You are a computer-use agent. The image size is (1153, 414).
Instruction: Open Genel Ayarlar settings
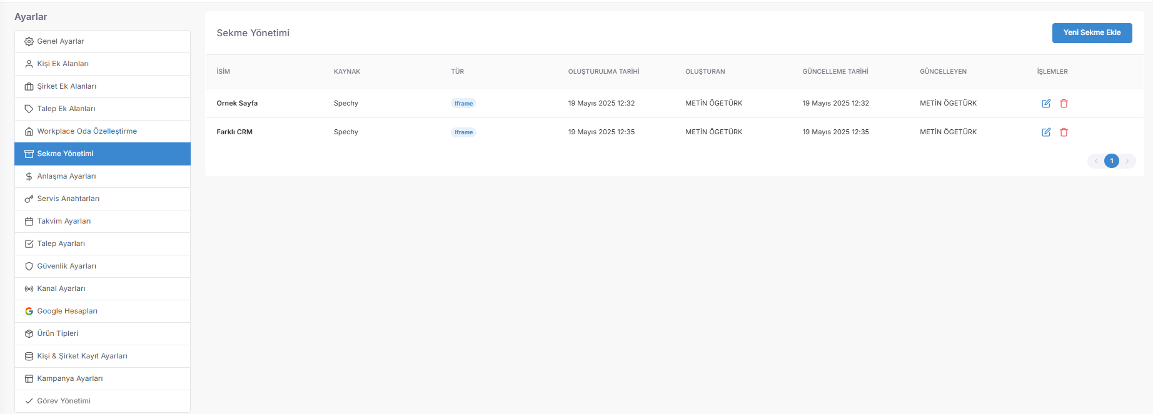coord(103,42)
